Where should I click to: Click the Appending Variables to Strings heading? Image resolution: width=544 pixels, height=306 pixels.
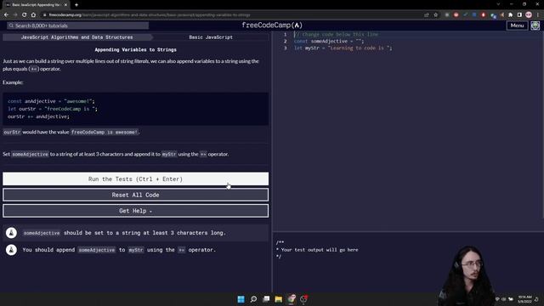(x=136, y=50)
